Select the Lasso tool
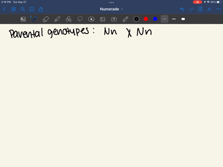This screenshot has height=167, width=223. [x=80, y=19]
